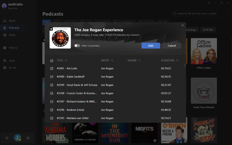Uncheck #2399 - Daryl Davis & Jeff Schoep
This screenshot has height=145, width=232.
pos(52,85)
